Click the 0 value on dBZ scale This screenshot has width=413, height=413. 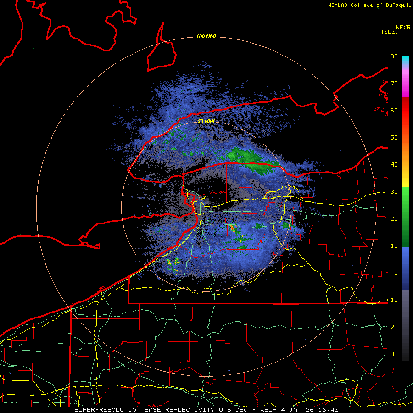click(396, 273)
